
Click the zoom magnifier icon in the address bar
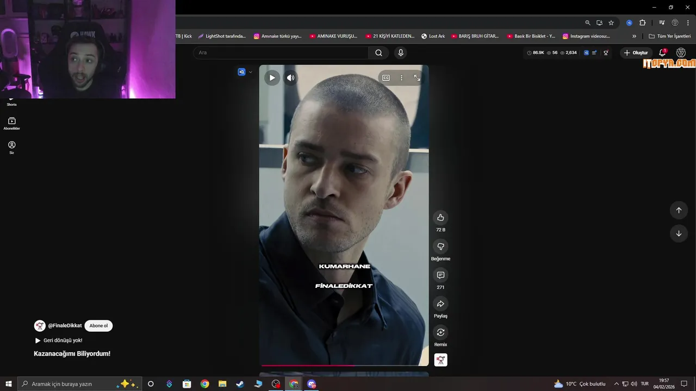point(588,23)
